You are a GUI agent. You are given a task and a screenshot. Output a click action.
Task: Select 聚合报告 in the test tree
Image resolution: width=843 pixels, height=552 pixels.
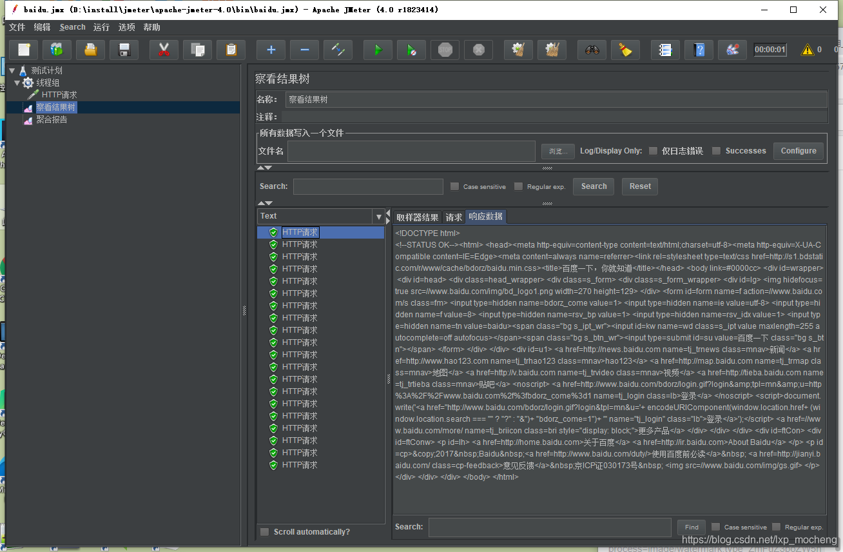point(52,120)
